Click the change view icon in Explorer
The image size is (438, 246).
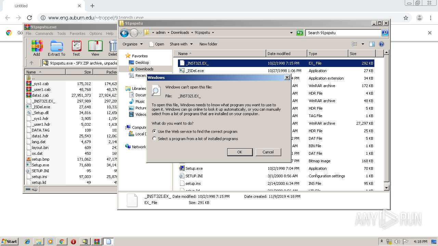pos(355,44)
